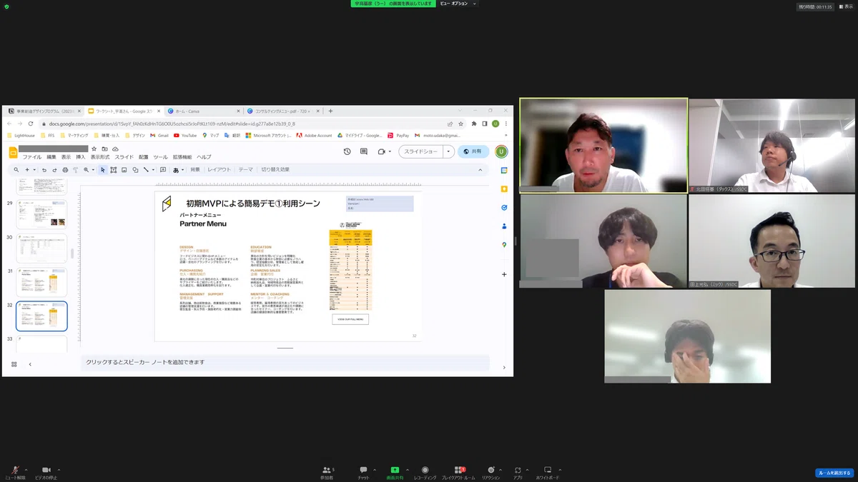The width and height of the screenshot is (858, 482).
Task: Add a comment from toolbar
Action: 163,170
